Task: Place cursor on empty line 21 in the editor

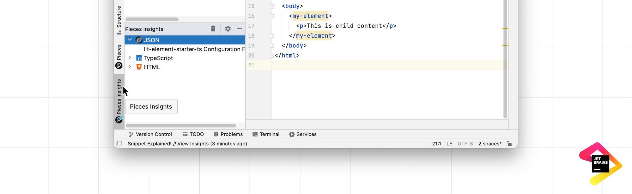Action: click(387, 65)
